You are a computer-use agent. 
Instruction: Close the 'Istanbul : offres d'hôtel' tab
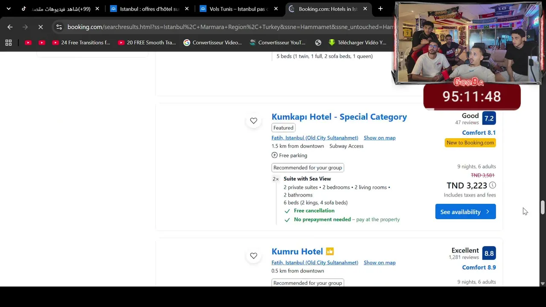[187, 9]
